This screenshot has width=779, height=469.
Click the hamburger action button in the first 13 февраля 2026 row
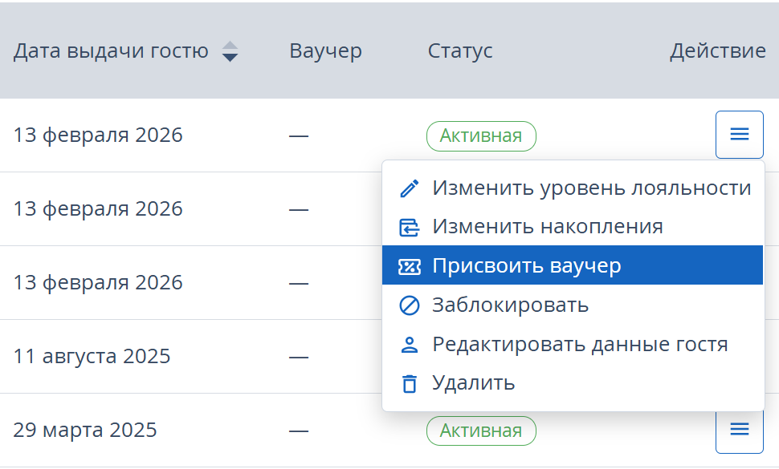pyautogui.click(x=740, y=135)
